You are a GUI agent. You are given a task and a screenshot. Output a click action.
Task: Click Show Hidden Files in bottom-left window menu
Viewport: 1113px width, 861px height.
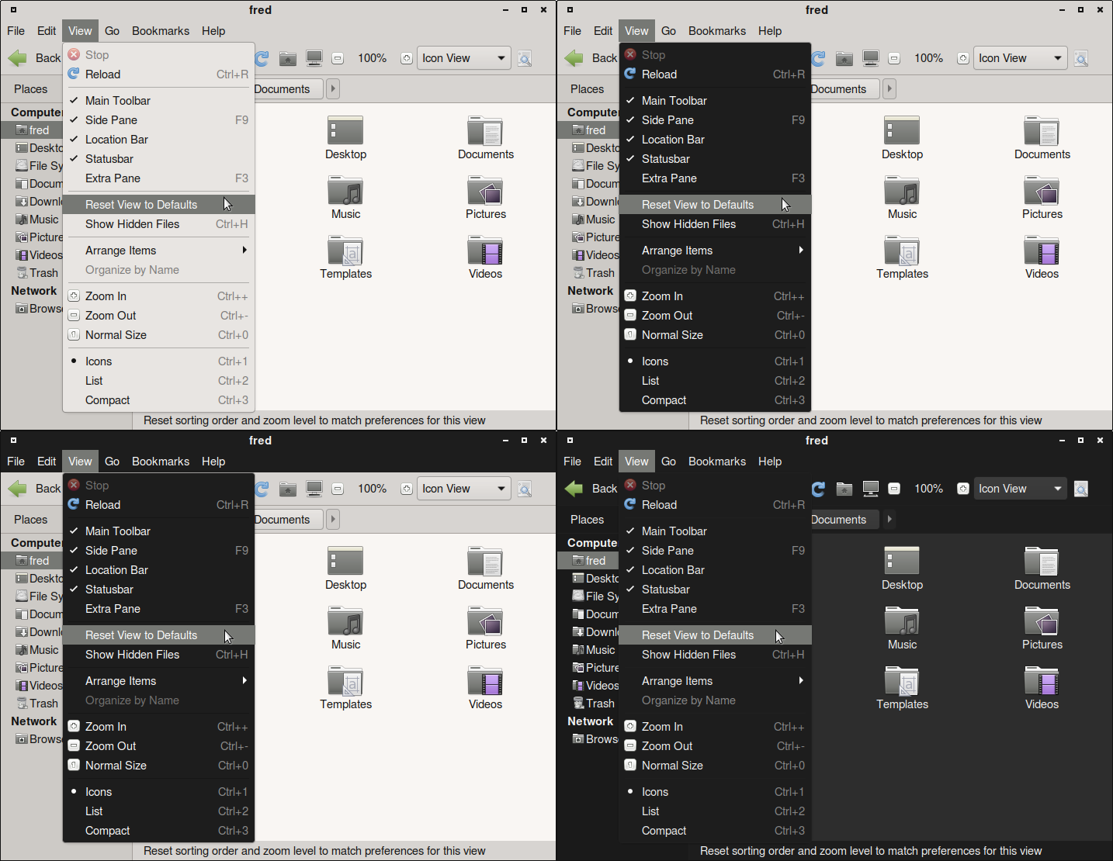[x=158, y=655]
